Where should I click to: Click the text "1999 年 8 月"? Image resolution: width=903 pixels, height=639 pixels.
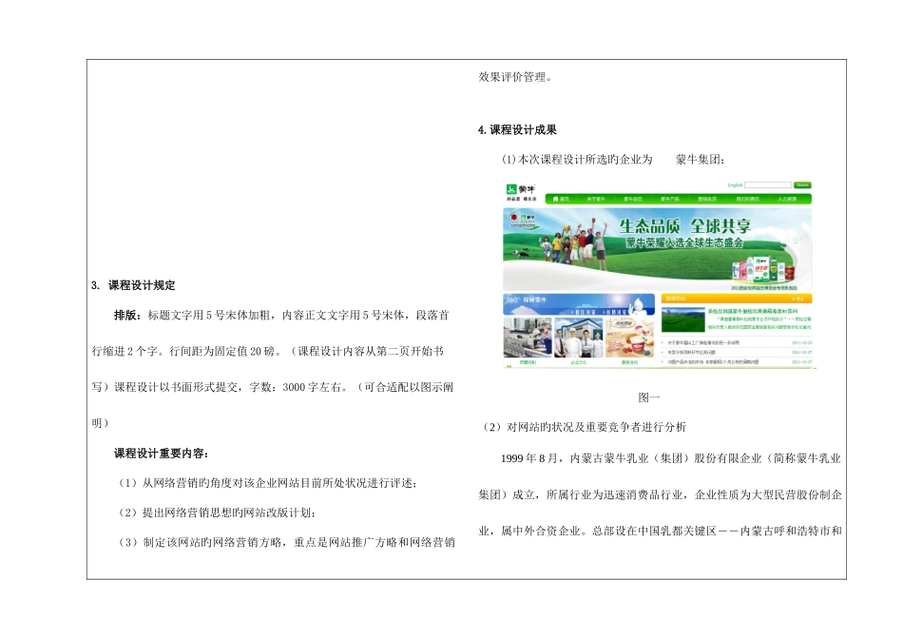click(529, 458)
